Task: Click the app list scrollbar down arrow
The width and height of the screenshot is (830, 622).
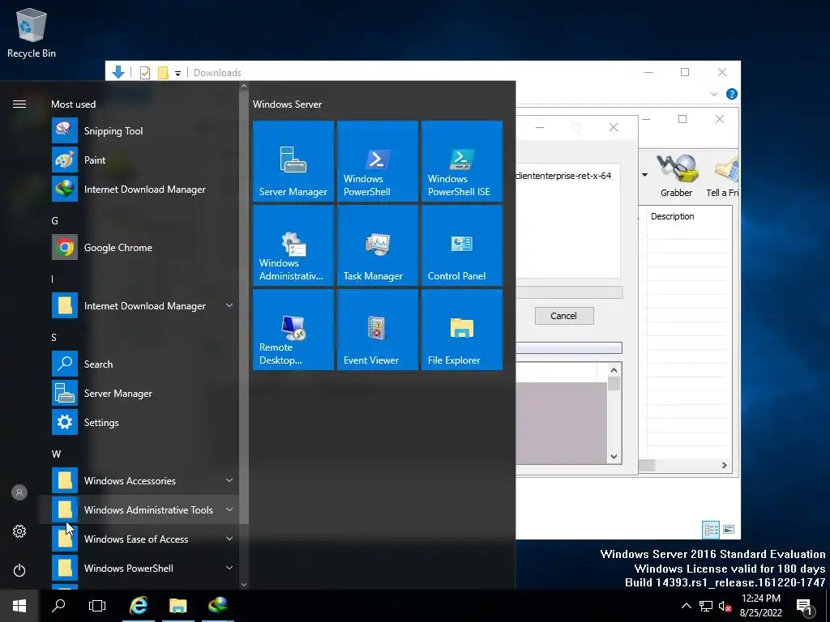Action: [243, 585]
